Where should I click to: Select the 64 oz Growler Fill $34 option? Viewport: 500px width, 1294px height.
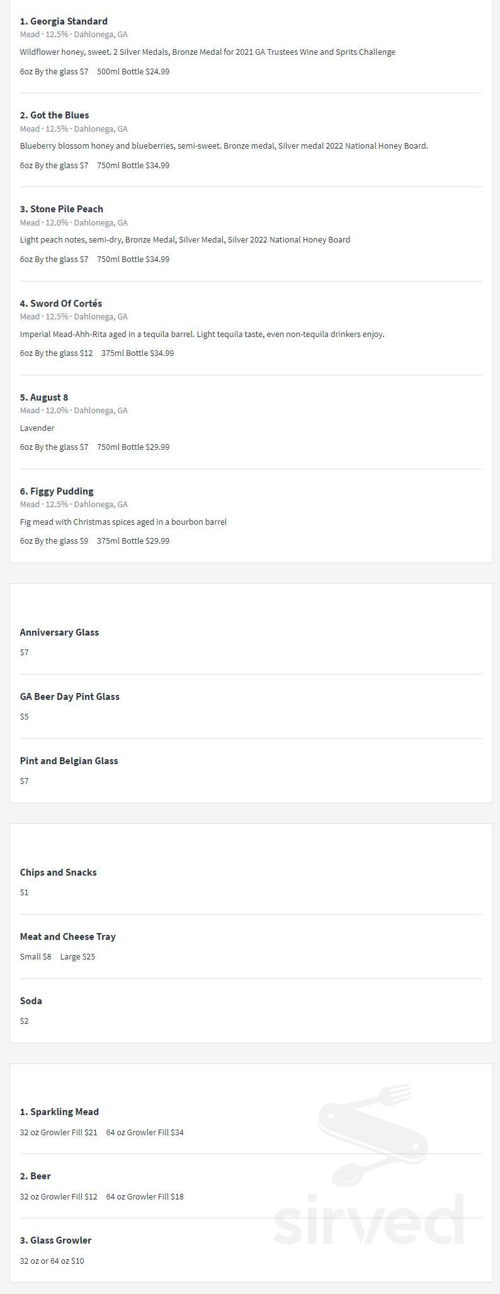pyautogui.click(x=145, y=1132)
